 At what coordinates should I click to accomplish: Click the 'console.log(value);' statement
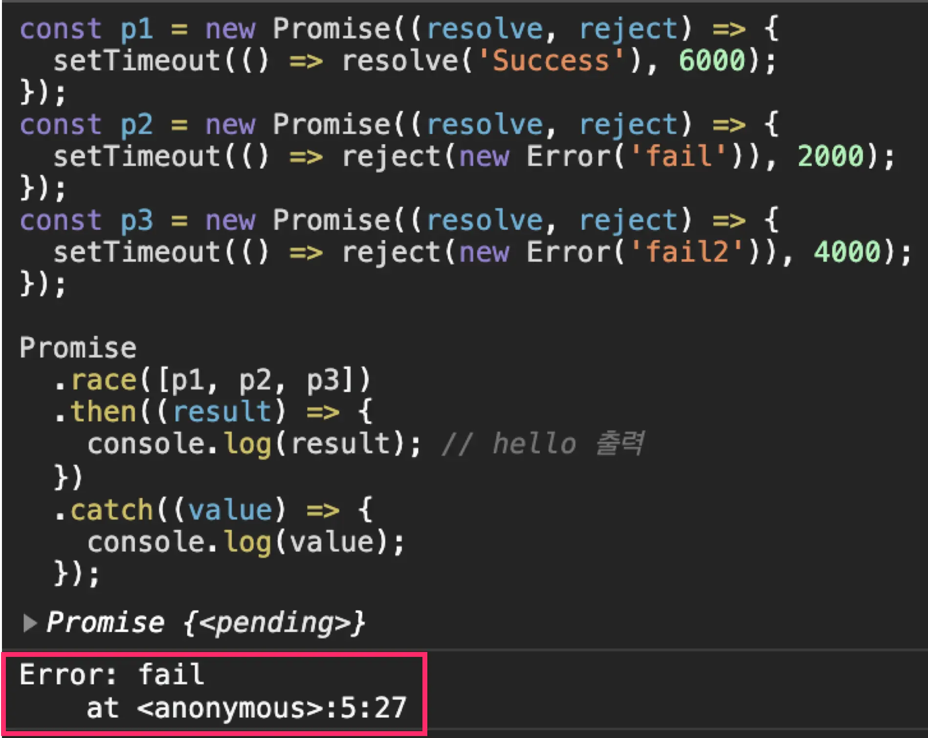[x=246, y=543]
